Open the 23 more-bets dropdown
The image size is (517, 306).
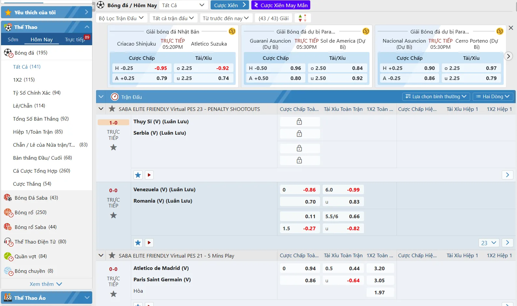489,243
